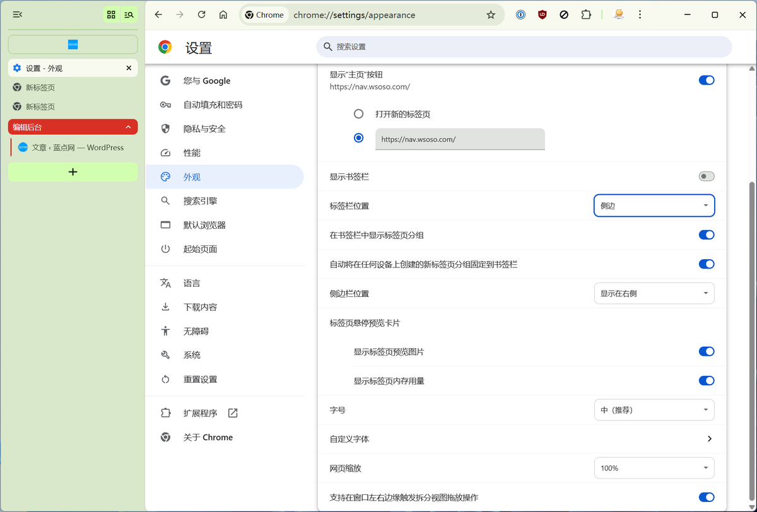Reload the current settings page
The width and height of the screenshot is (757, 512).
(201, 15)
